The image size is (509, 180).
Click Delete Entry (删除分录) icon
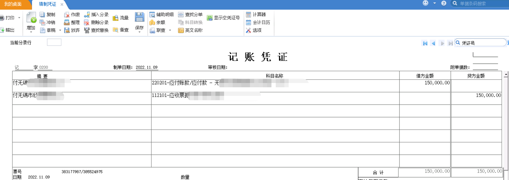[87, 22]
